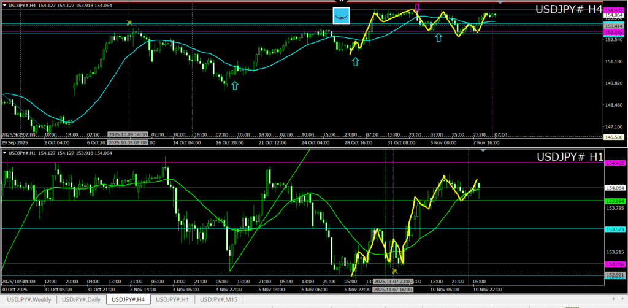The height and width of the screenshot is (308, 628).
Task: Click the 2025.10.09 14:00 time label
Action: tap(128, 134)
